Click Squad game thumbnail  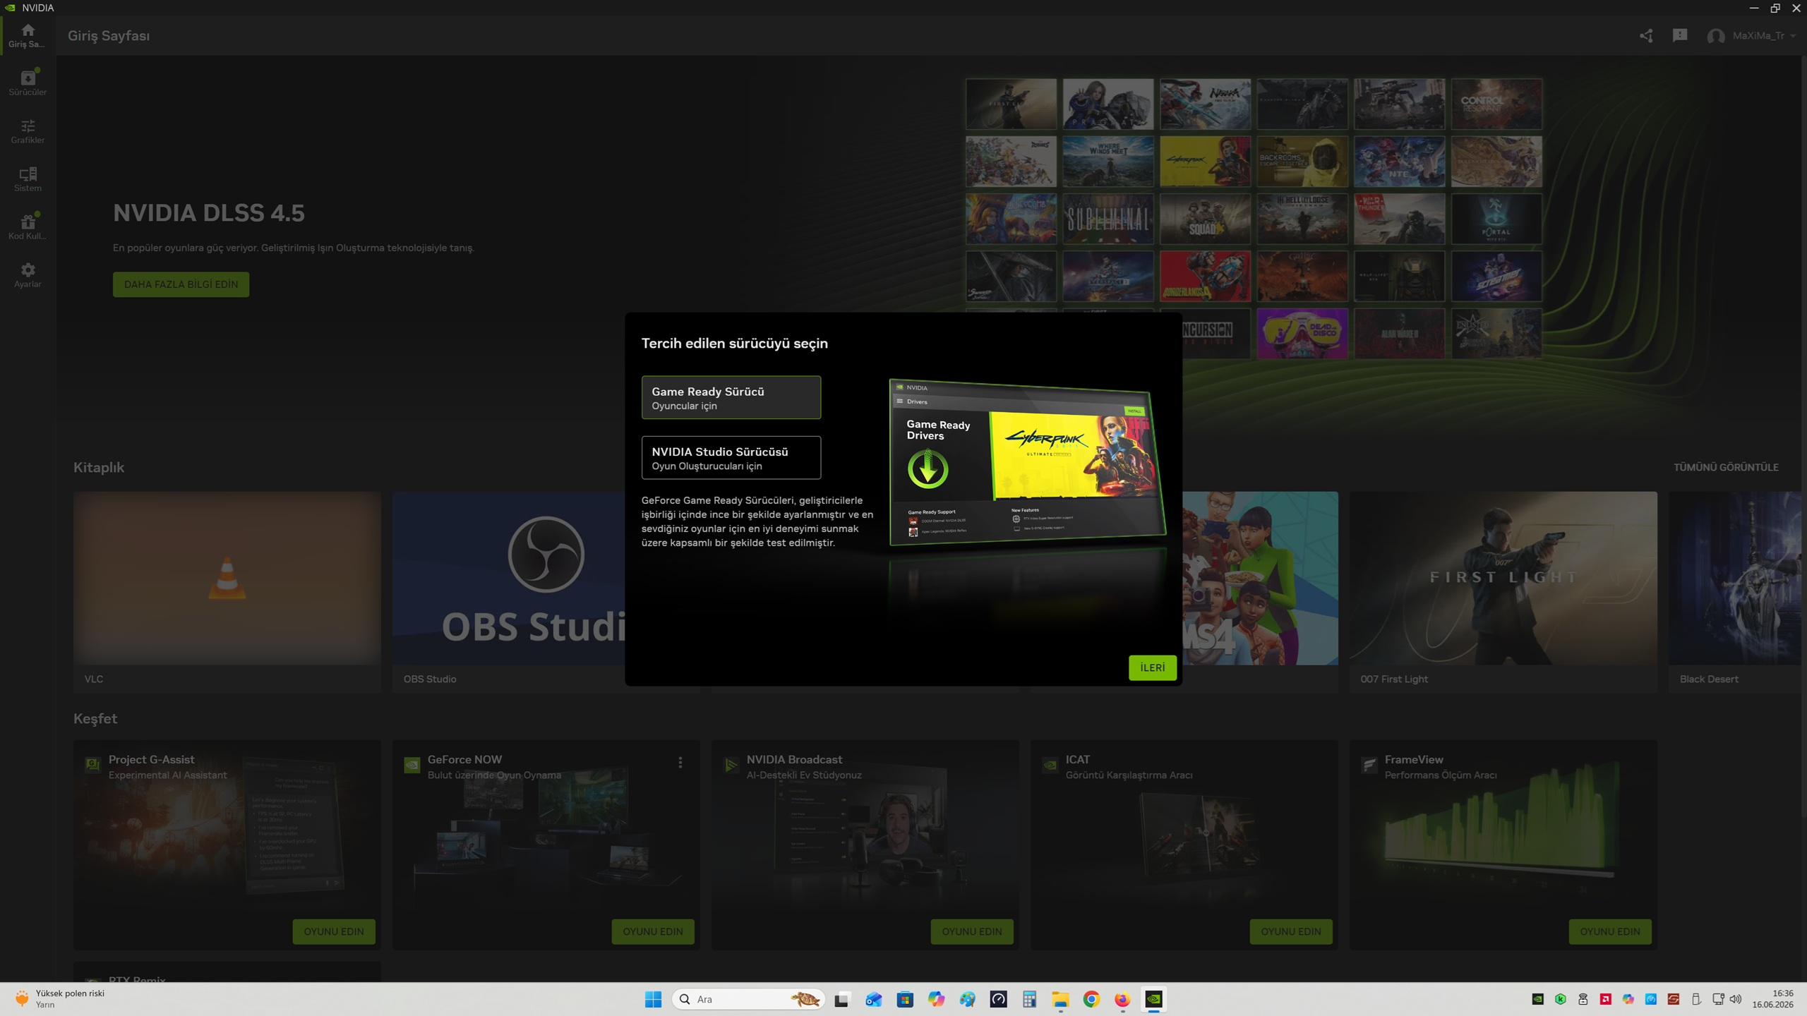tap(1205, 219)
